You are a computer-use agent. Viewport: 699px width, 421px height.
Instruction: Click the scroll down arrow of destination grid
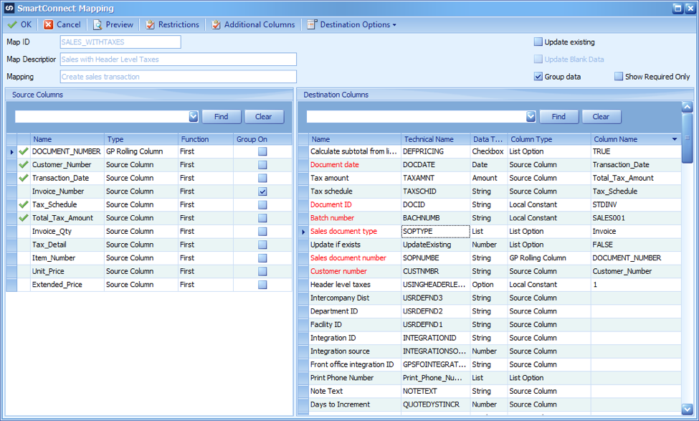687,409
